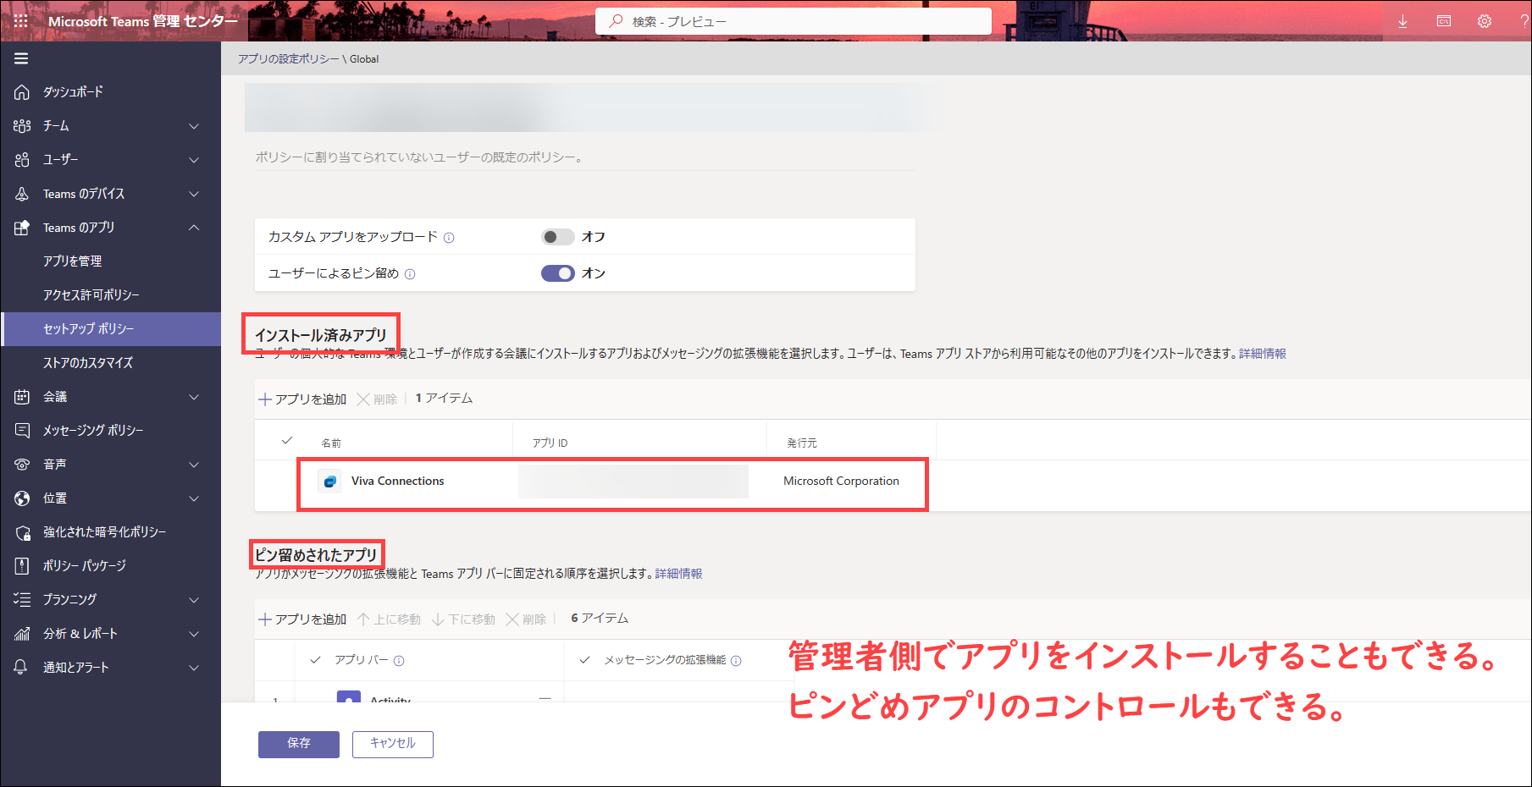Image resolution: width=1532 pixels, height=787 pixels.
Task: Click 上に移動 in pinned apps toolbar
Action: [389, 619]
